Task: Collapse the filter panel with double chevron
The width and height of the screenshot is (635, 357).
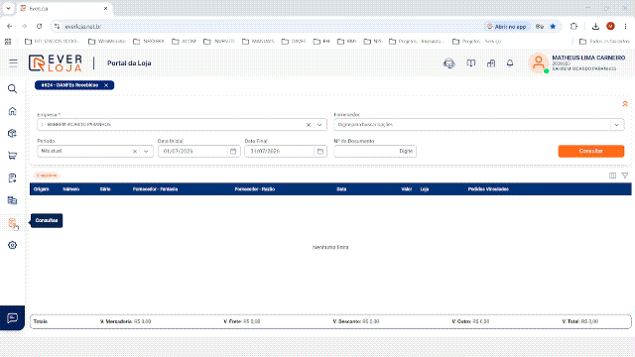Action: tap(625, 103)
